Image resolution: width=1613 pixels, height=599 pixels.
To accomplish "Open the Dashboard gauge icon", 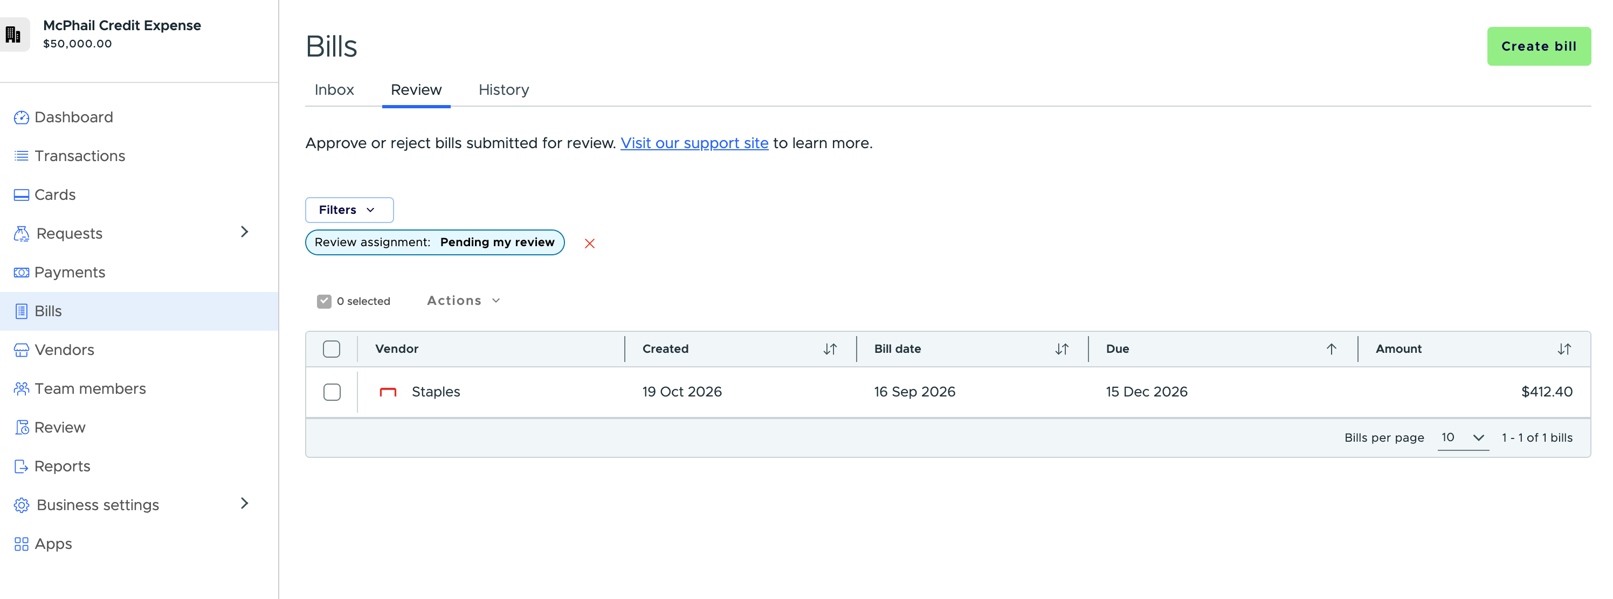I will (21, 117).
